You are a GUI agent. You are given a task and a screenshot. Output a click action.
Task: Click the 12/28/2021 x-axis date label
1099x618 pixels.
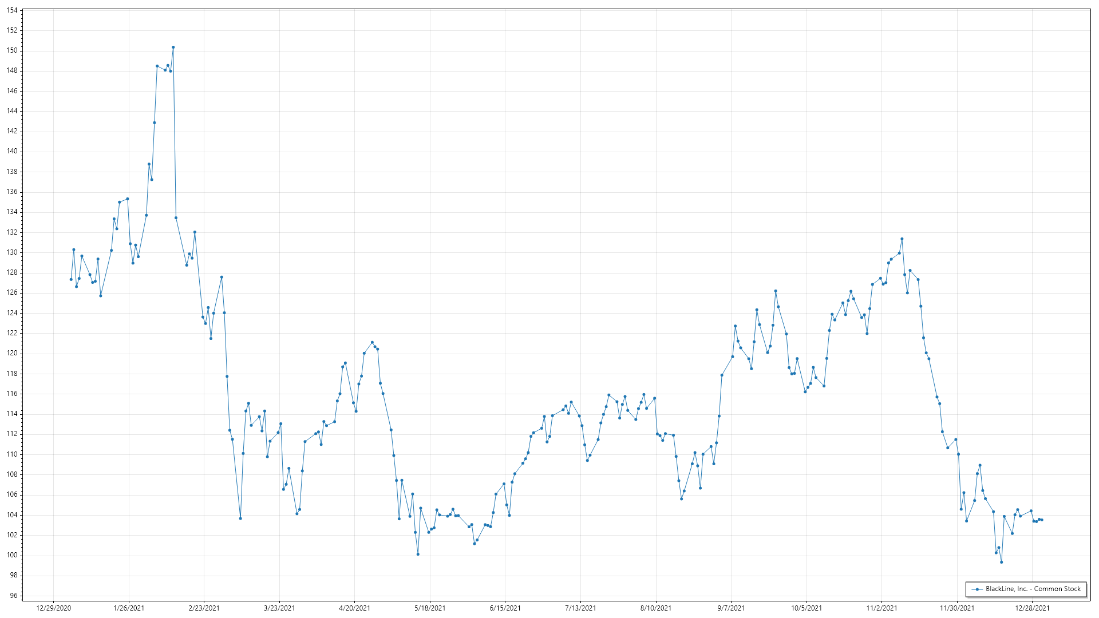pos(1032,608)
